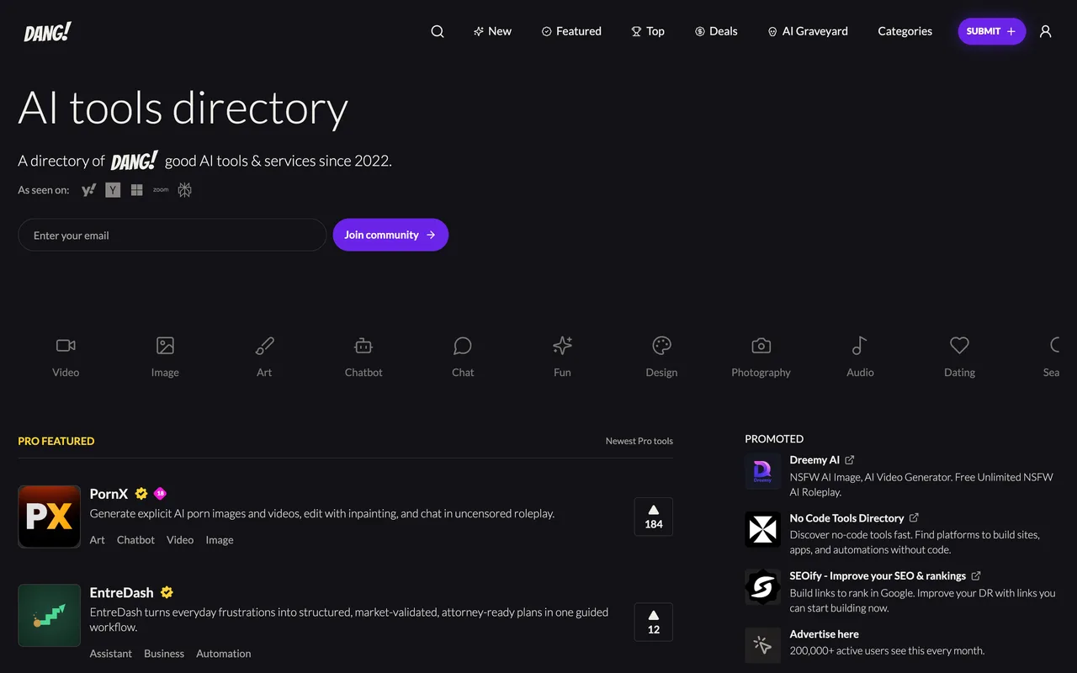Click the PRO FEATURED heading
This screenshot has height=673, width=1077.
[56, 441]
